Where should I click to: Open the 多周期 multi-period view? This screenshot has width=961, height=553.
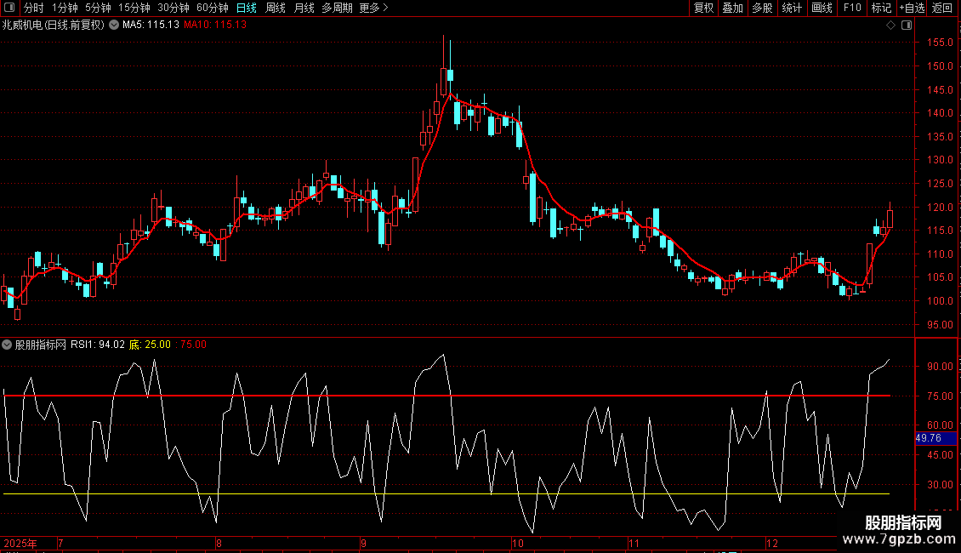coord(337,8)
